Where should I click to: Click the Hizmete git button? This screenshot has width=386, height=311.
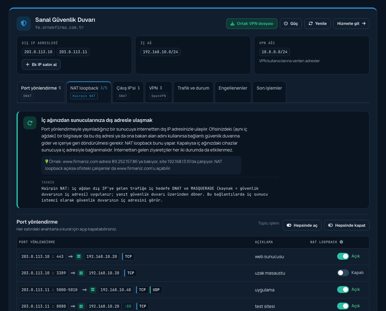(351, 24)
